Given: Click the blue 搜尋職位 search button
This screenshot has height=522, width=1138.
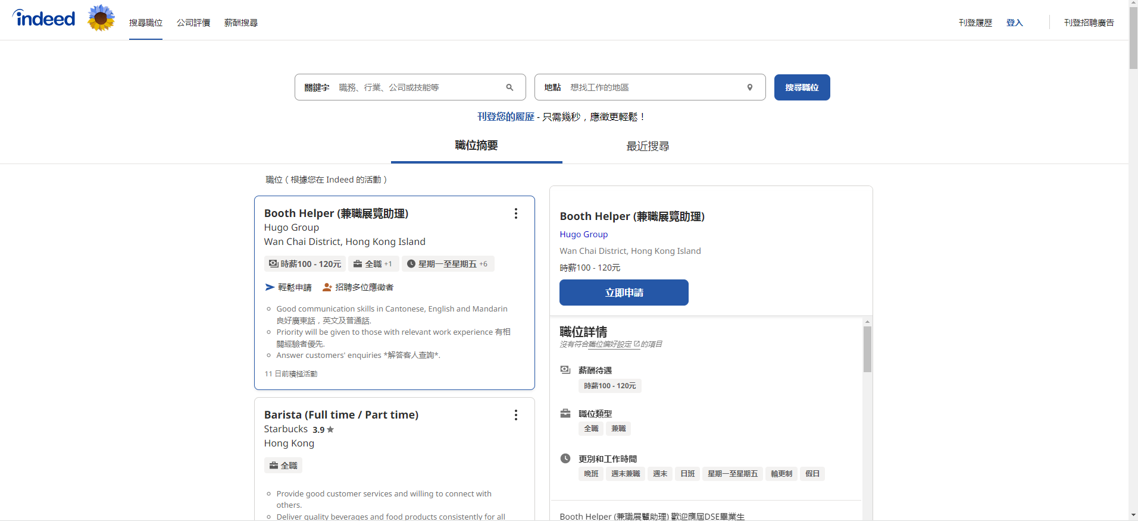Looking at the screenshot, I should (x=802, y=87).
